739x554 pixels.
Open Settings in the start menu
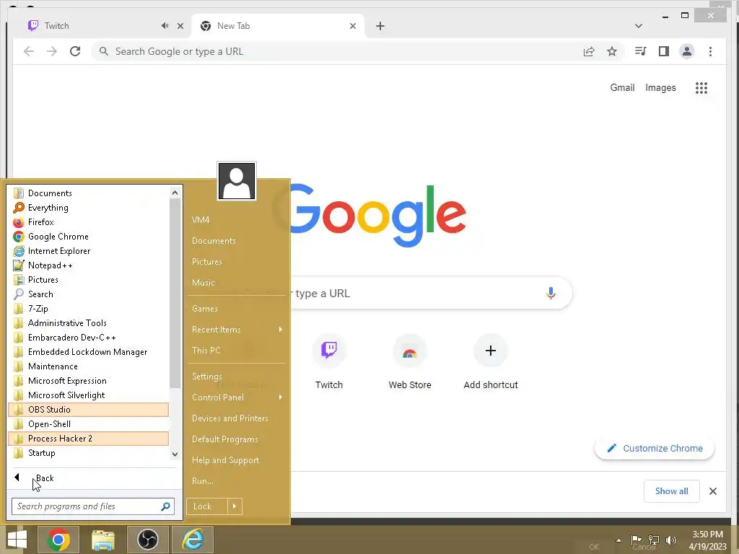[237, 377]
